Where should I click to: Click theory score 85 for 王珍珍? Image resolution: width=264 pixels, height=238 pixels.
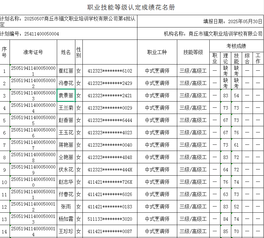click(x=226, y=231)
